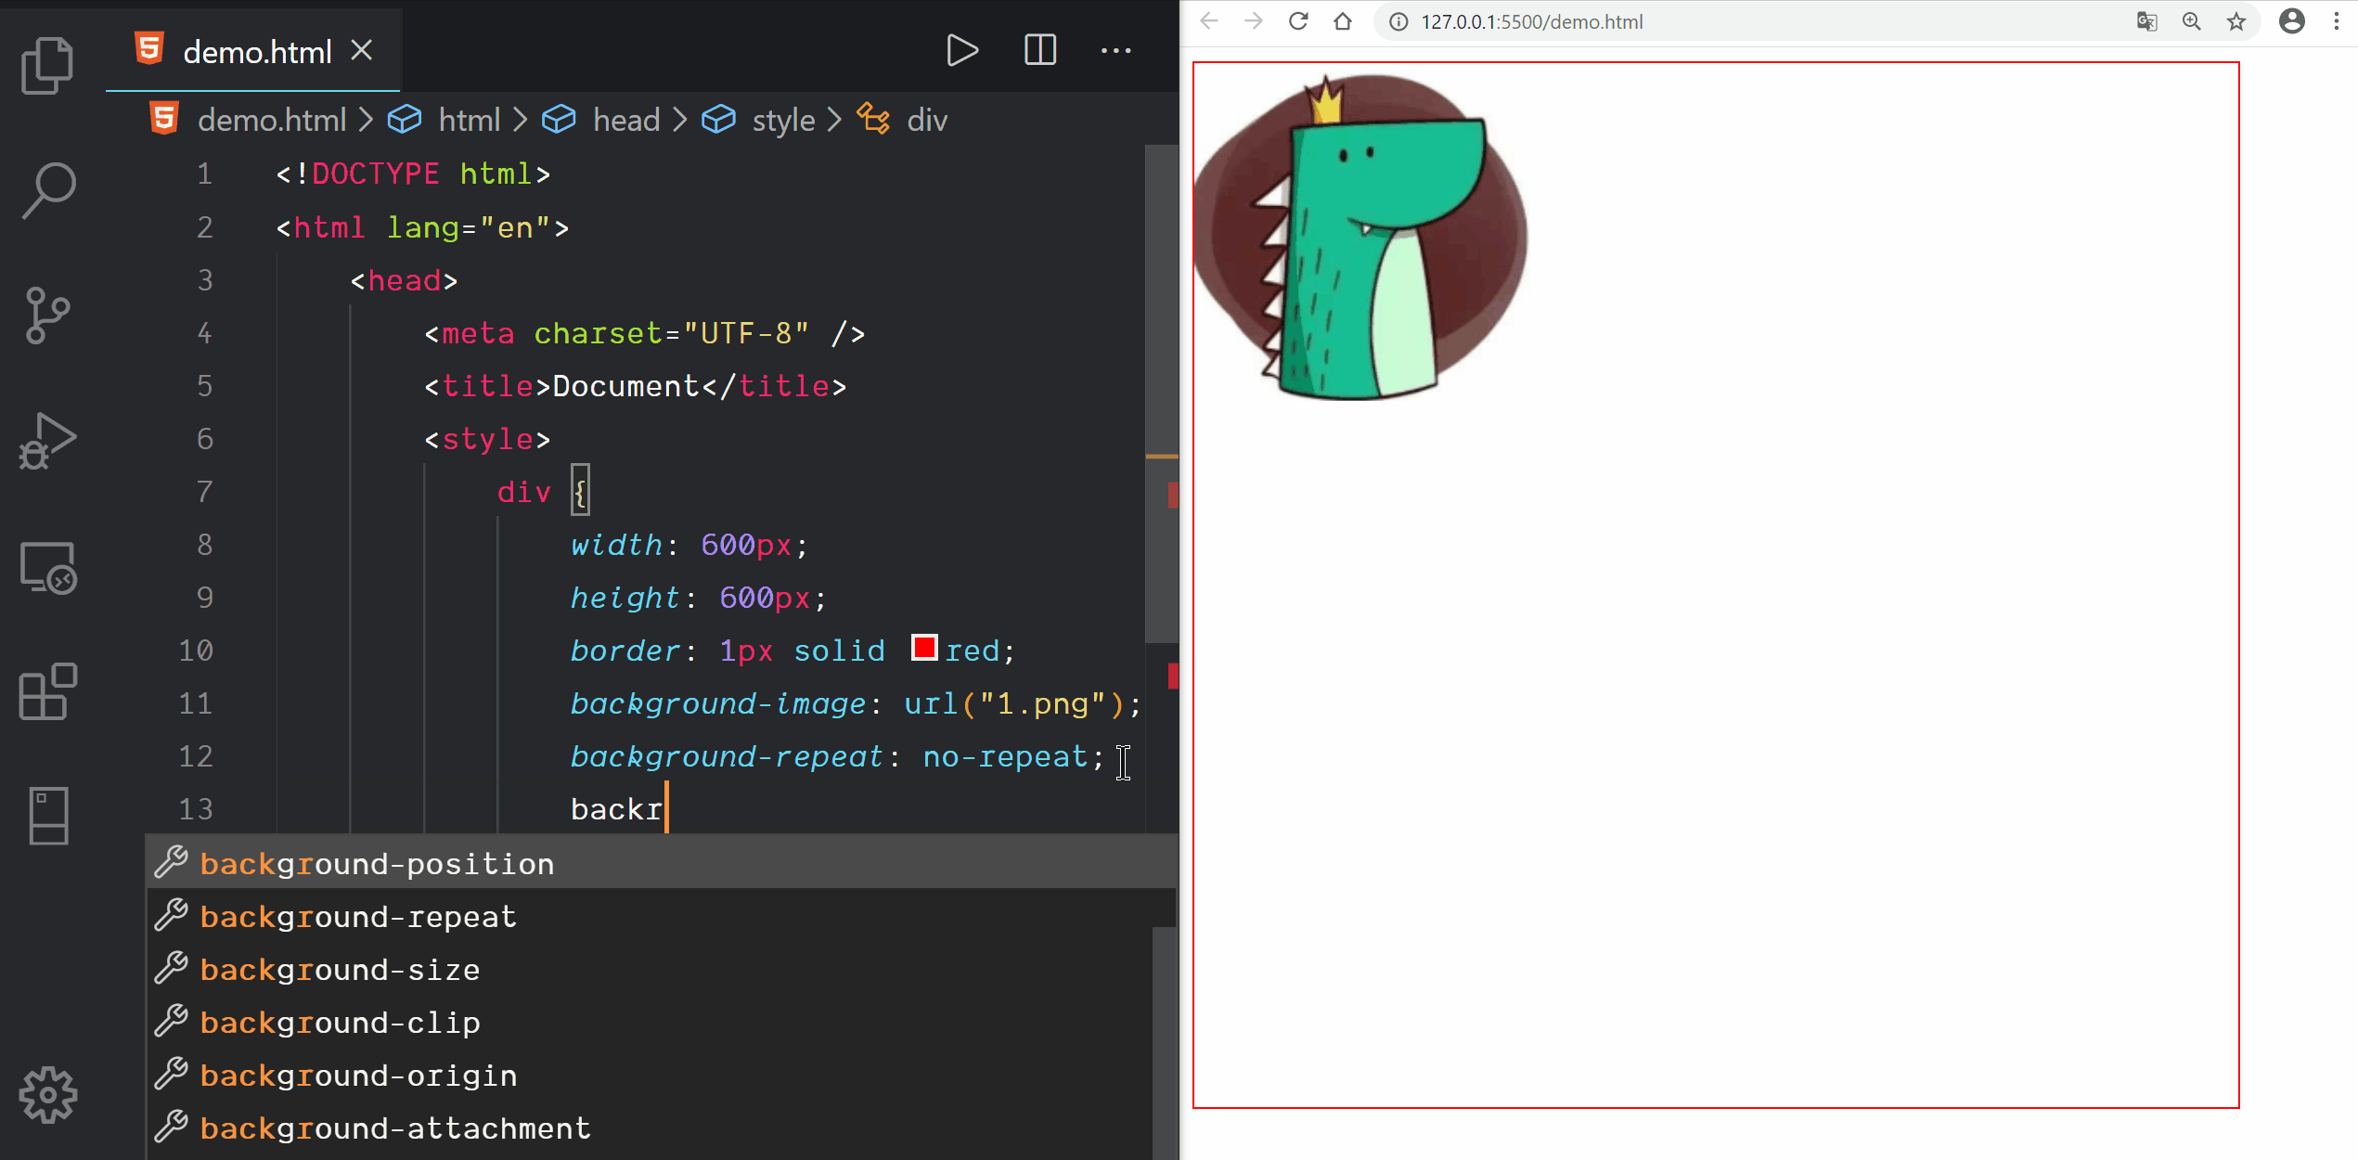Image resolution: width=2358 pixels, height=1160 pixels.
Task: Click the Run code play button
Action: tap(961, 50)
